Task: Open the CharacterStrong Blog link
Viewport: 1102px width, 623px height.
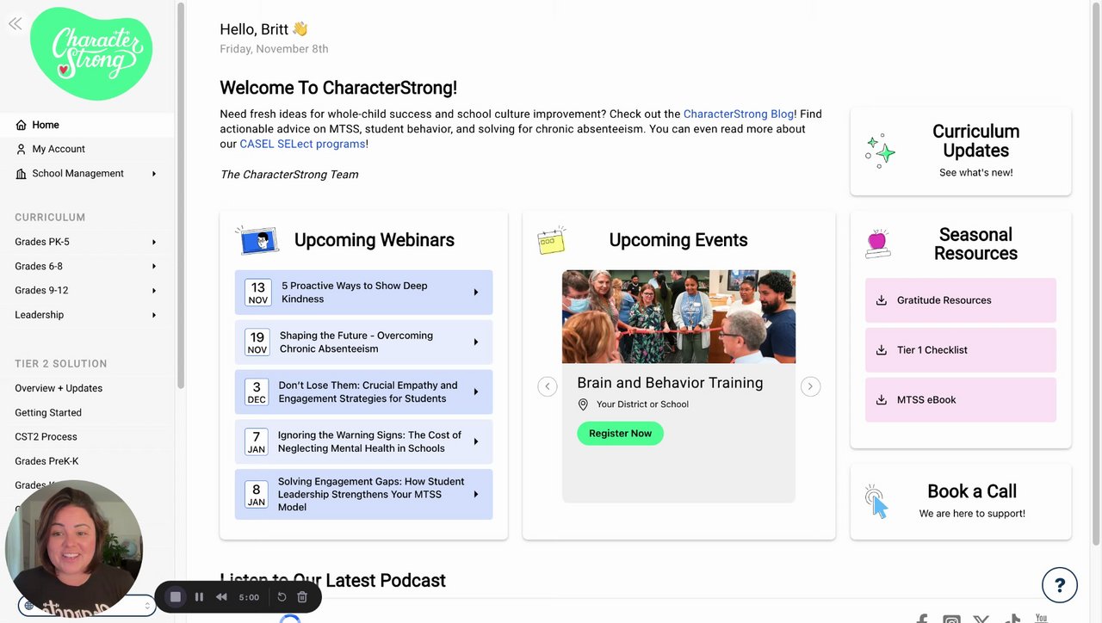Action: pyautogui.click(x=738, y=114)
